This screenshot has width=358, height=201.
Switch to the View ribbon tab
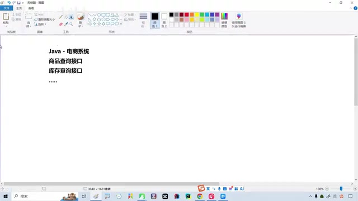pyautogui.click(x=31, y=8)
